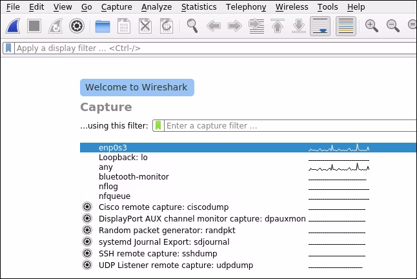
Task: Select the Loopback: lo interface
Action: (249, 157)
